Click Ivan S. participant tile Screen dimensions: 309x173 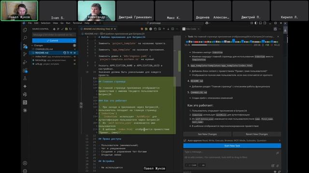(x=58, y=11)
